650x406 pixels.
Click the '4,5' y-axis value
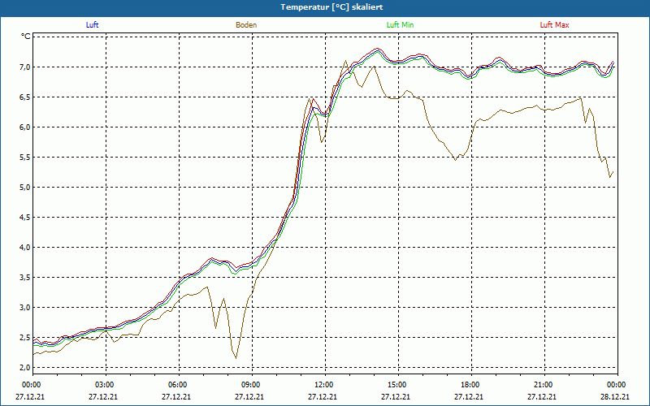pyautogui.click(x=25, y=217)
